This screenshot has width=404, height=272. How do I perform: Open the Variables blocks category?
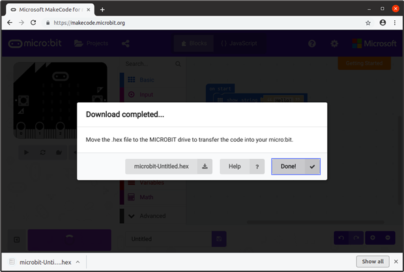click(x=152, y=183)
